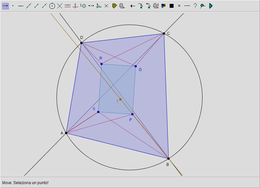Select the Move point arrow tool
Image resolution: width=260 pixels, height=188 pixels.
coord(5,6)
